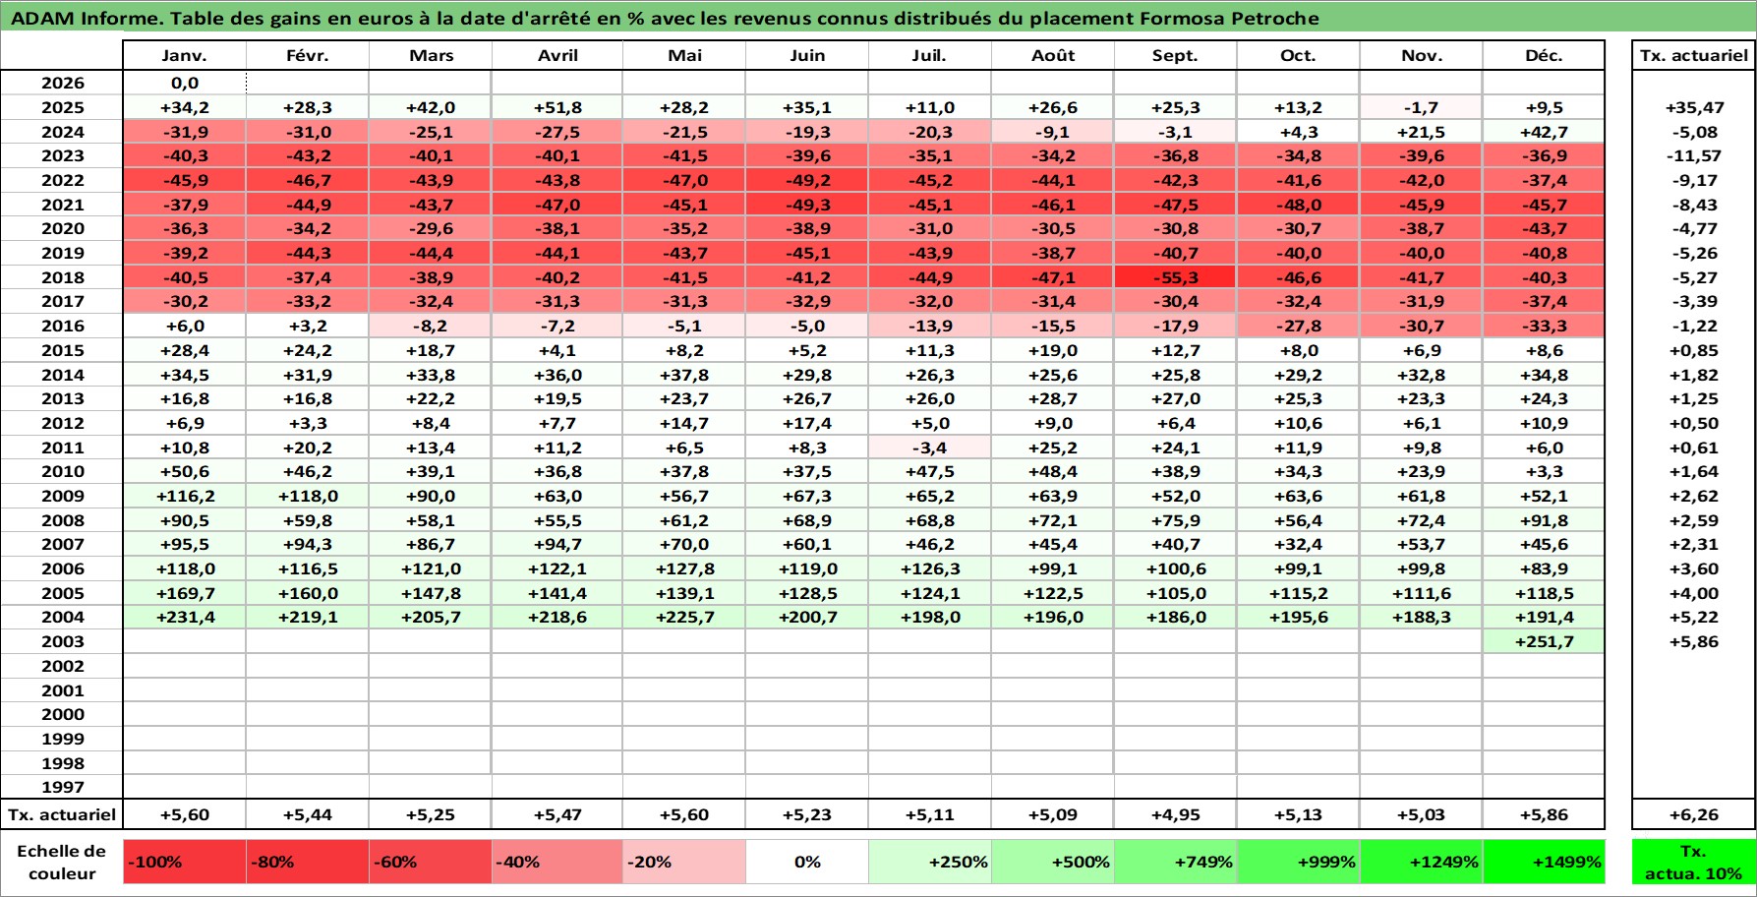This screenshot has width=1757, height=897.
Task: Select the +6,26 total actuarial rate cell
Action: click(1694, 814)
